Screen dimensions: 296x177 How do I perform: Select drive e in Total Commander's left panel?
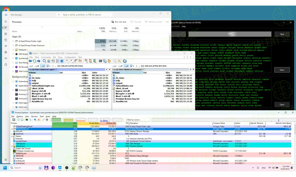(x=42, y=66)
